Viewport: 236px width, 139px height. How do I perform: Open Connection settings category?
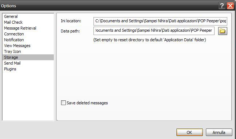[x=28, y=34]
